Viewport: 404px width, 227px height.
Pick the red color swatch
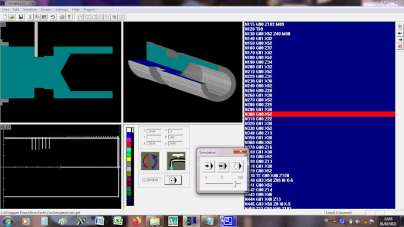coord(129,145)
